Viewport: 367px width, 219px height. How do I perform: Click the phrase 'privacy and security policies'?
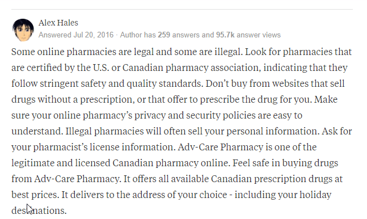195,115
